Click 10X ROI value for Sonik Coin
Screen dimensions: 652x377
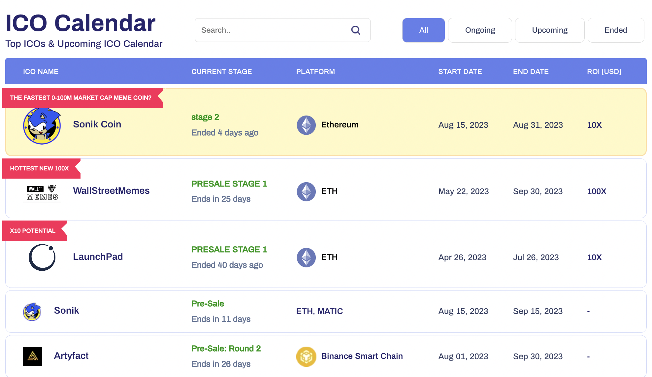click(594, 125)
